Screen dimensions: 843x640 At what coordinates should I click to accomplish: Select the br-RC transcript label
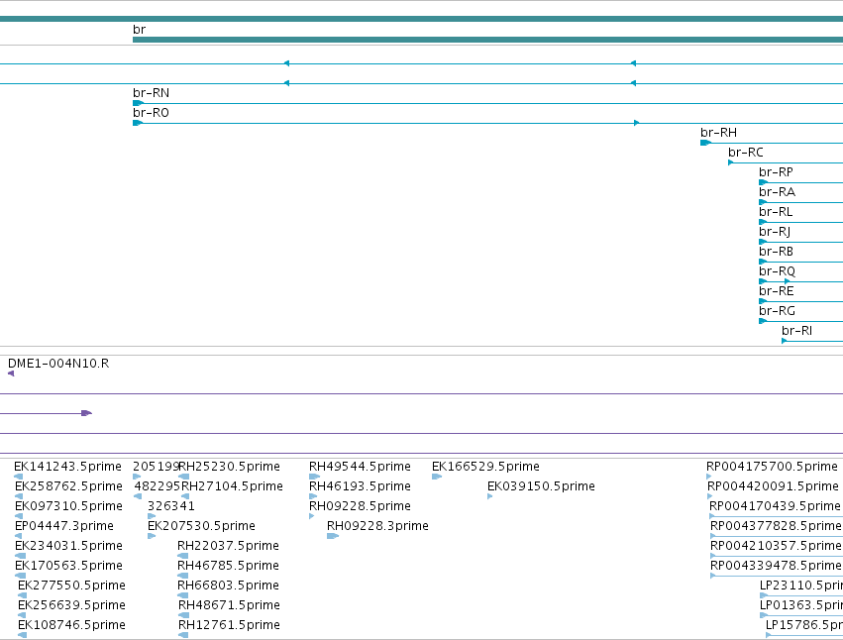(x=746, y=153)
